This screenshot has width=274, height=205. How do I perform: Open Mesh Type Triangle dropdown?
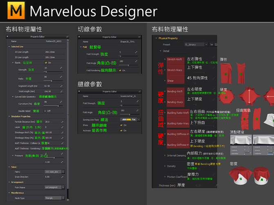click(63, 198)
